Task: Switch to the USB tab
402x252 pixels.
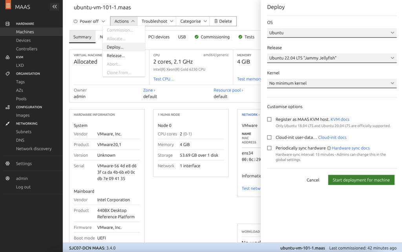Action: coord(182,37)
